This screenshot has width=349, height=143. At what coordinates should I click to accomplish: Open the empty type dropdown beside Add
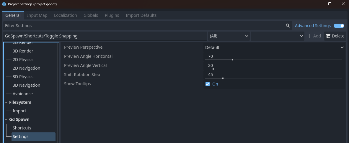click(278, 36)
